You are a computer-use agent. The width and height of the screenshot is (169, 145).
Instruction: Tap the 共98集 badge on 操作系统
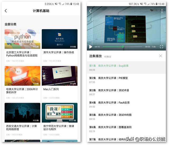73,47
